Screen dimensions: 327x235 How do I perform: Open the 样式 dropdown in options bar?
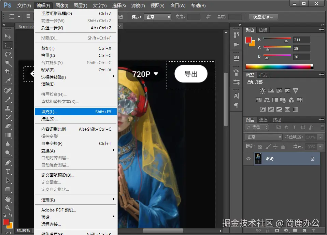click(x=157, y=16)
